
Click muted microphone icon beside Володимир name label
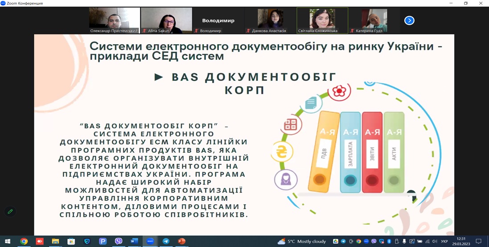tap(197, 31)
